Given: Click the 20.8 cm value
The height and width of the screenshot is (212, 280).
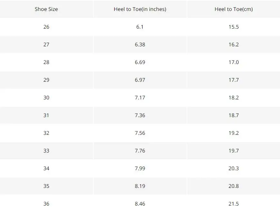Looking at the screenshot, I should click(x=234, y=186).
